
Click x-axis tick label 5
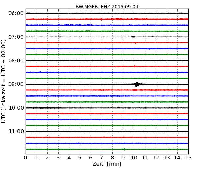[x=80, y=158]
